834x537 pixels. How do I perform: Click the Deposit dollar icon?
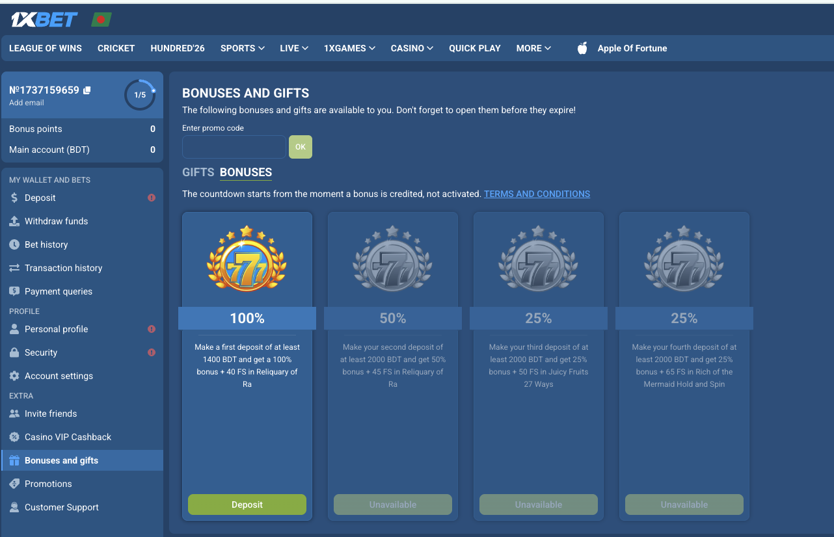14,198
